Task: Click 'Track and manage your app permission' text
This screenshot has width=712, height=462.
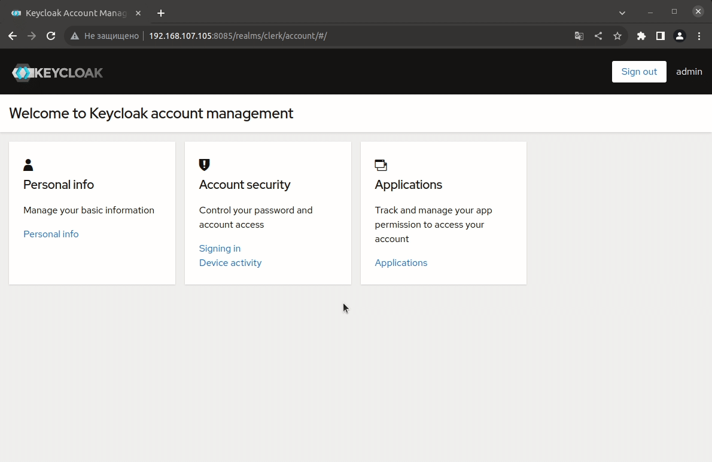Action: 433,225
